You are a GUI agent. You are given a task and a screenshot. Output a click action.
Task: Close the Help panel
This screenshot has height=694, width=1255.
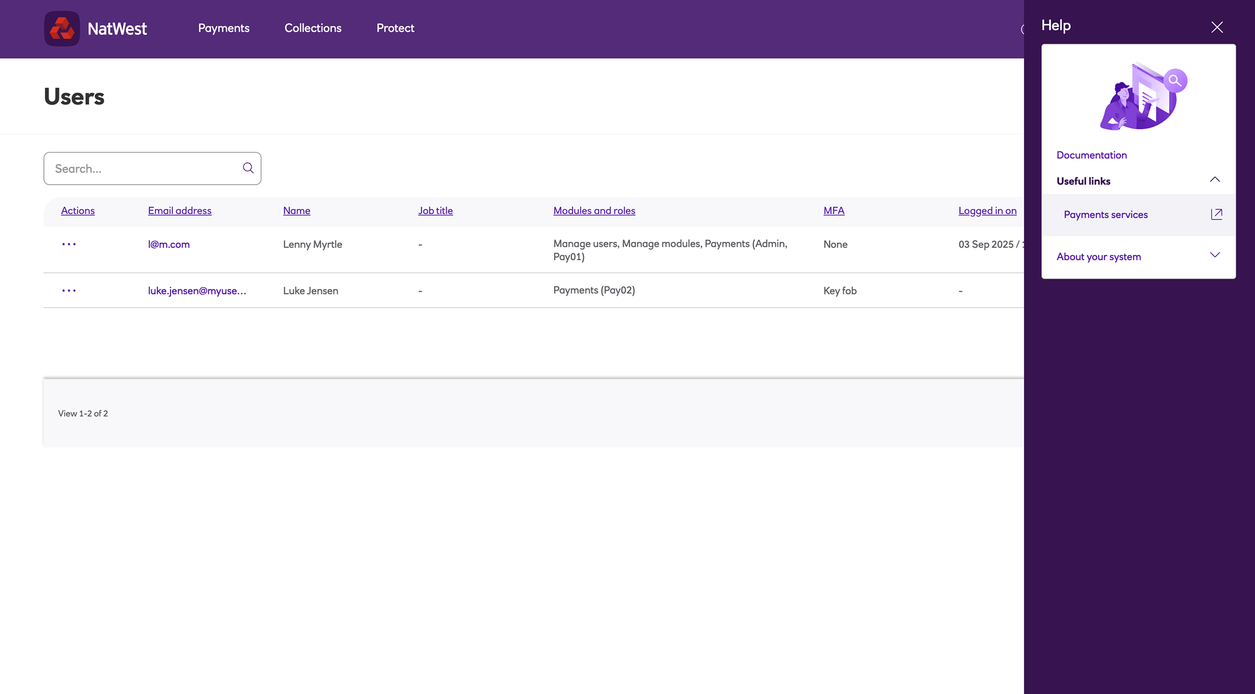pyautogui.click(x=1217, y=27)
